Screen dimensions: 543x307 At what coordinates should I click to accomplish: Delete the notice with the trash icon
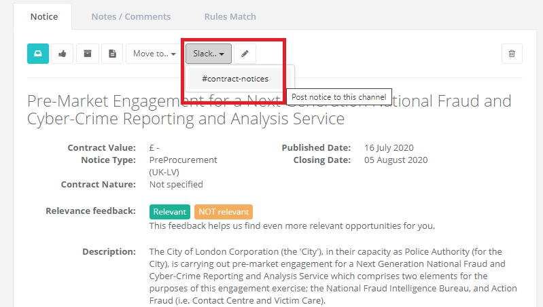pos(512,54)
